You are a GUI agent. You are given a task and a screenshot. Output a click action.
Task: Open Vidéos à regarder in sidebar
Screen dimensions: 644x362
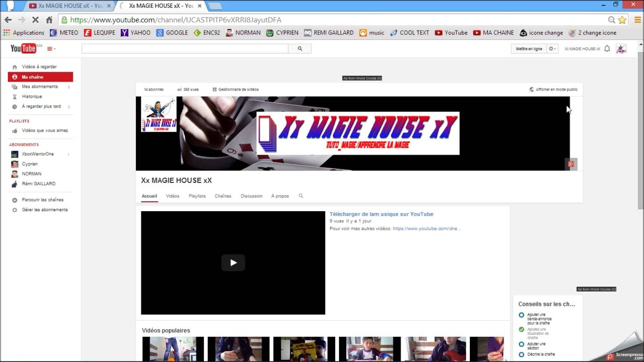pyautogui.click(x=39, y=67)
